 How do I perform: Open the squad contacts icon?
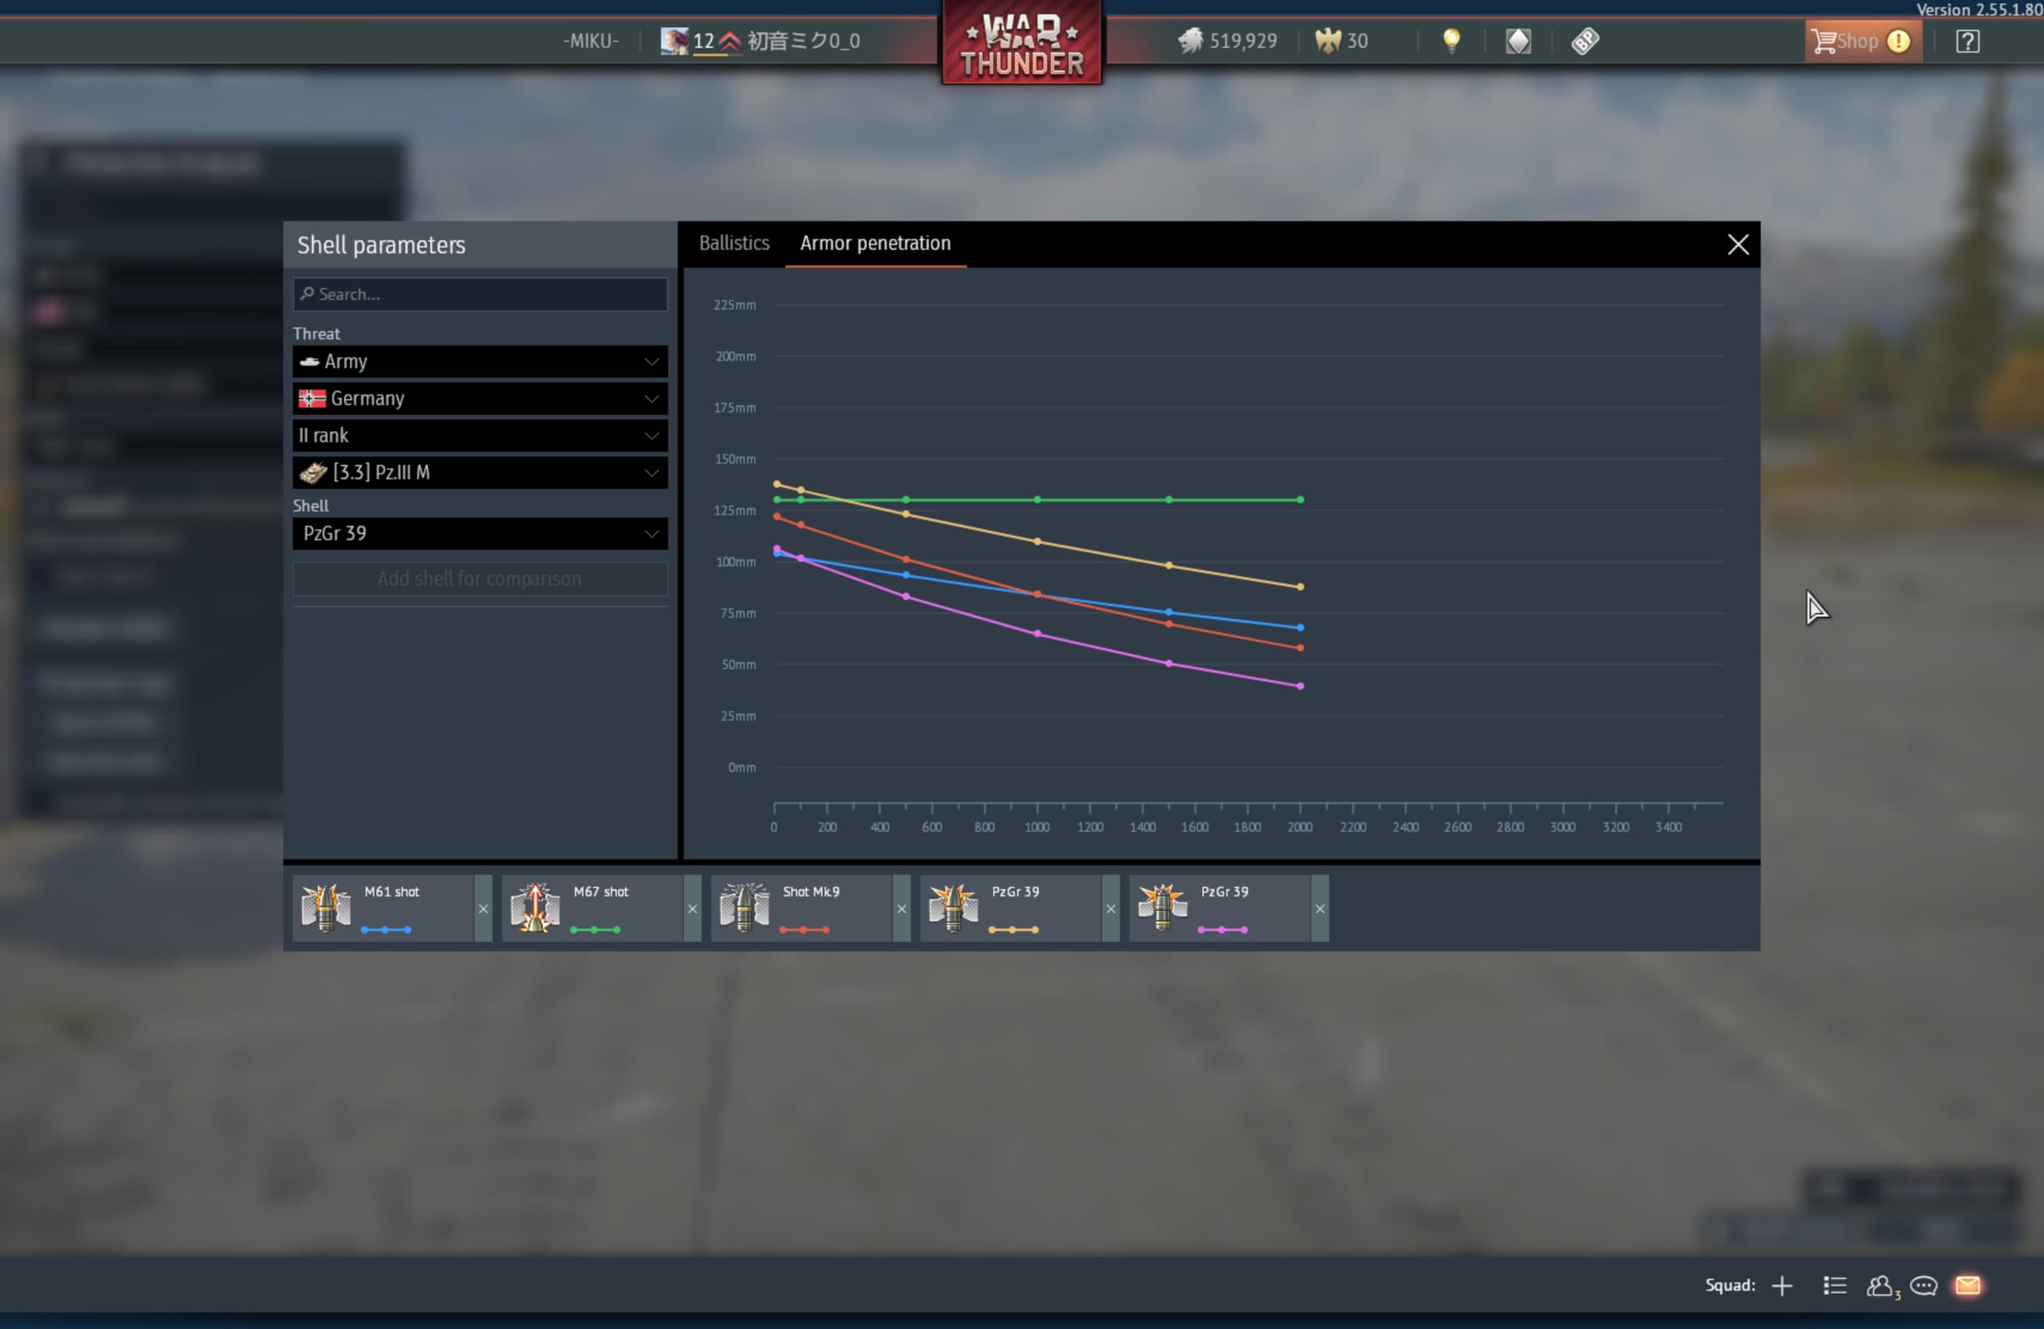click(1880, 1285)
